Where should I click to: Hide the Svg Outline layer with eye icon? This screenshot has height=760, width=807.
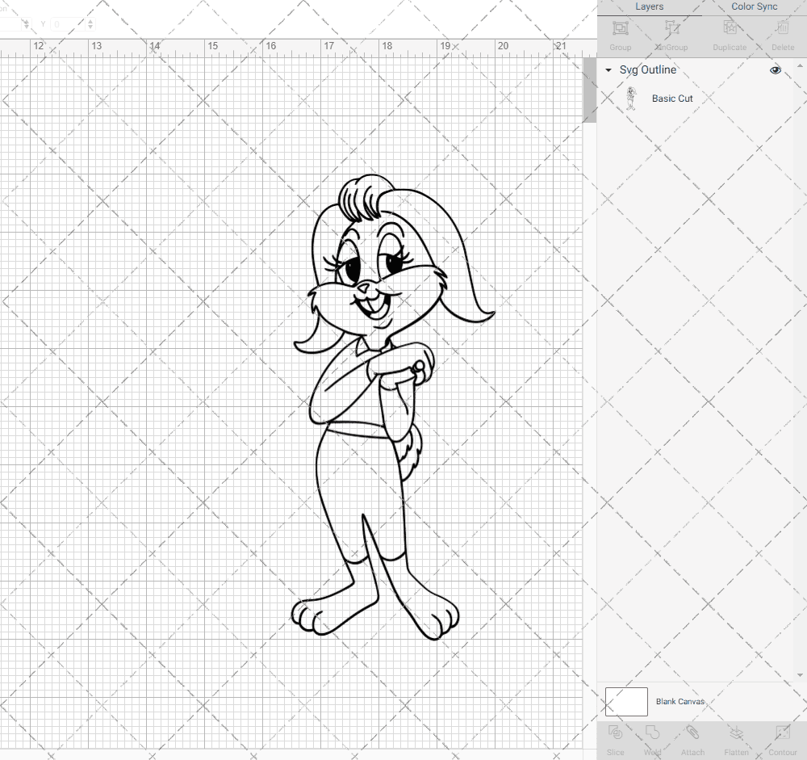click(x=776, y=70)
